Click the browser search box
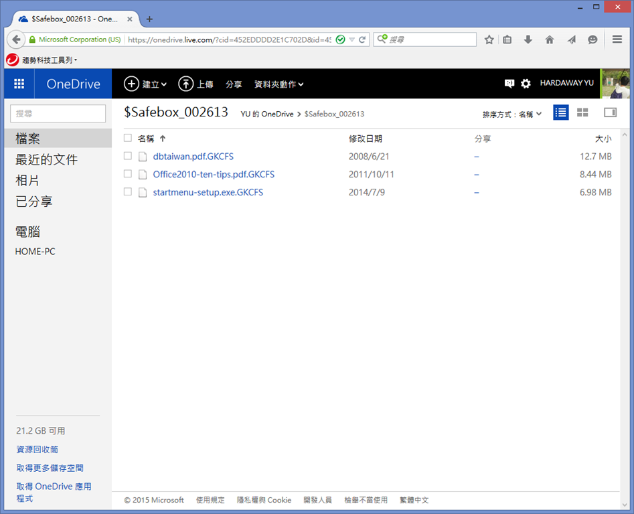634x514 pixels. coord(424,39)
